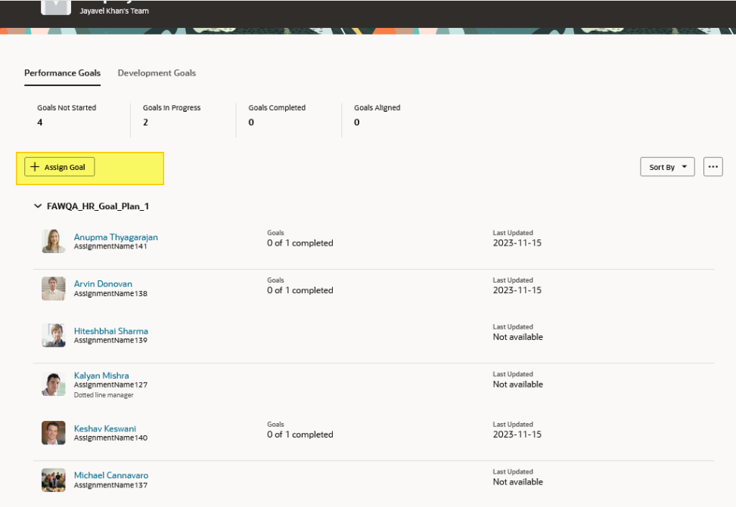Click Hiteshbhai Sharma's 'Not available' status

click(x=517, y=337)
